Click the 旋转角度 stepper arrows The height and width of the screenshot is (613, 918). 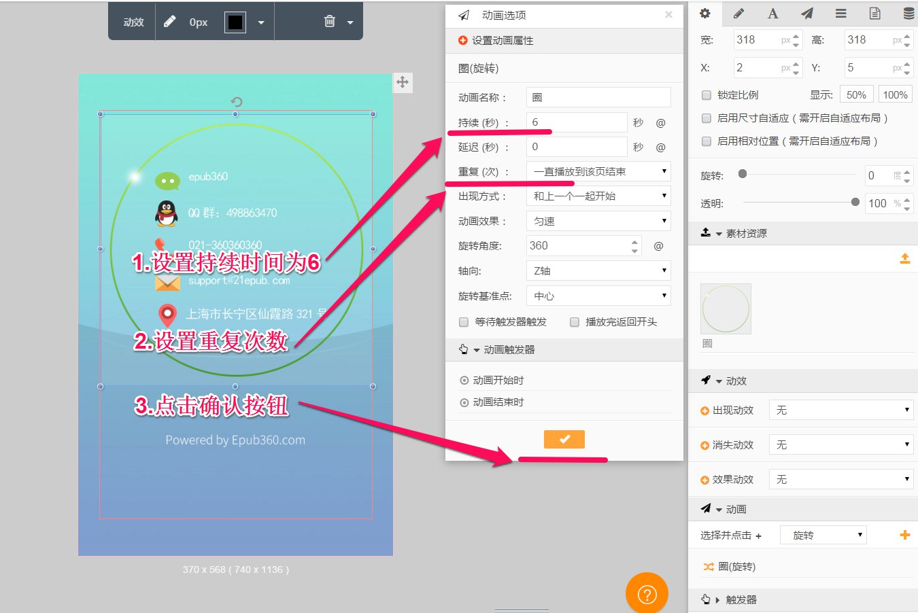click(634, 246)
